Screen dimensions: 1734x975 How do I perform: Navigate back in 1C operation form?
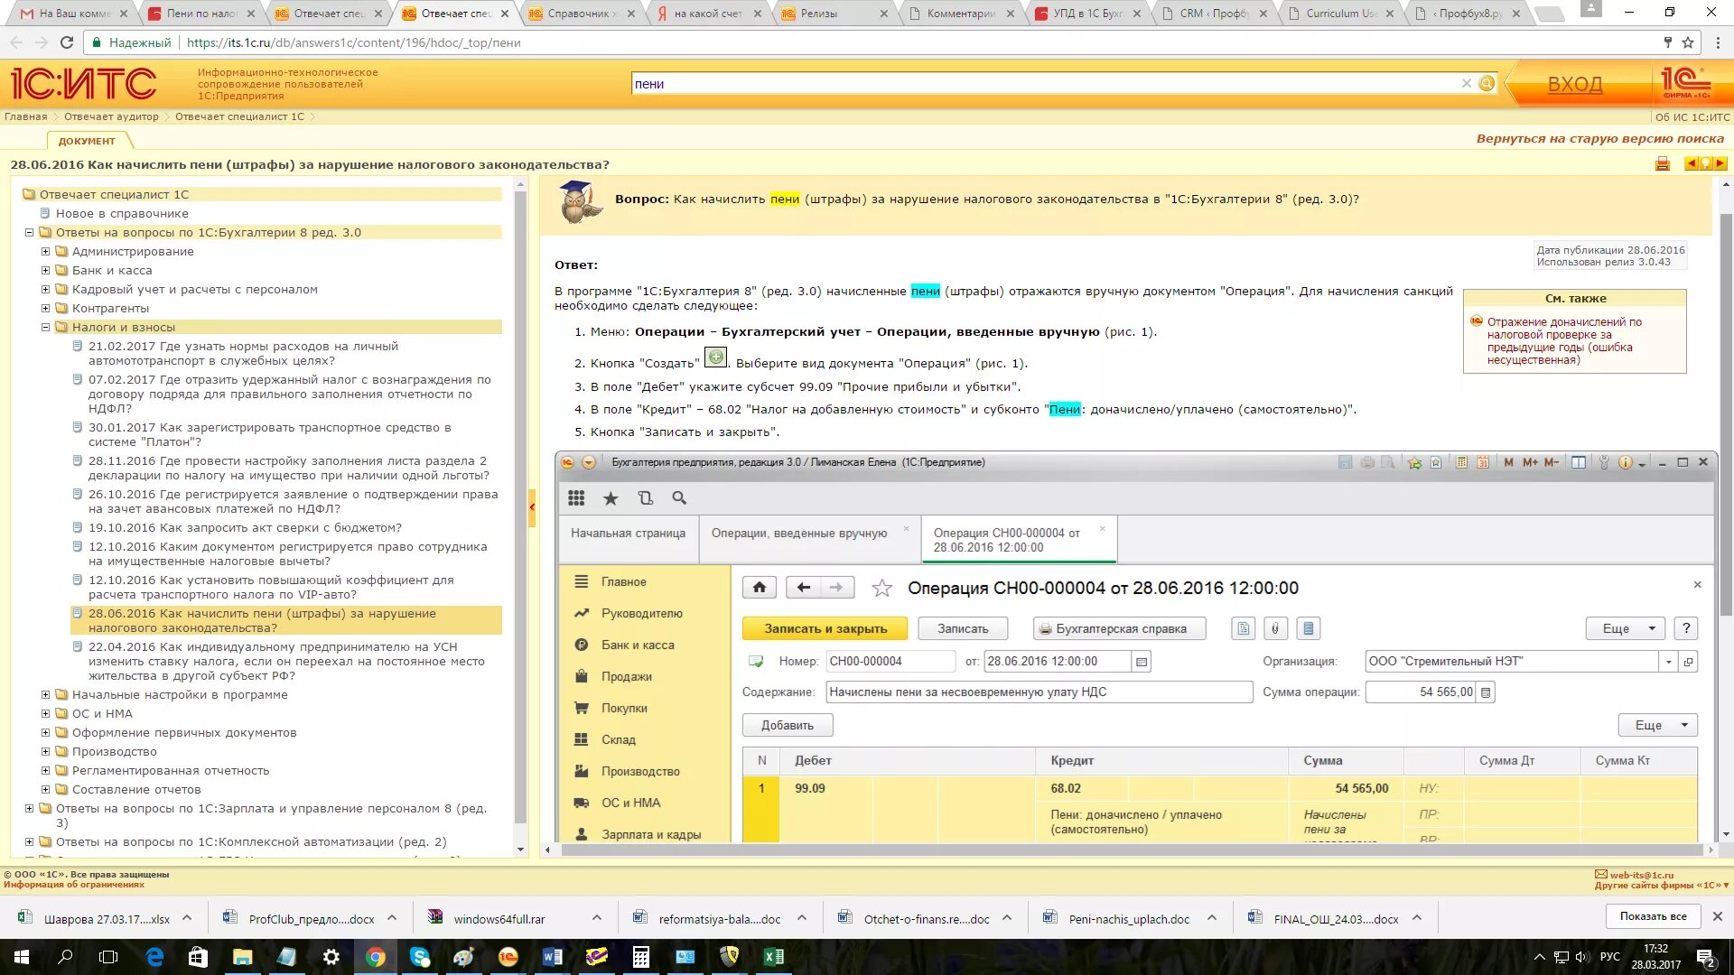803,588
